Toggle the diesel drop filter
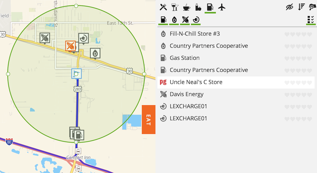This screenshot has width=317, height=173. 174,19
